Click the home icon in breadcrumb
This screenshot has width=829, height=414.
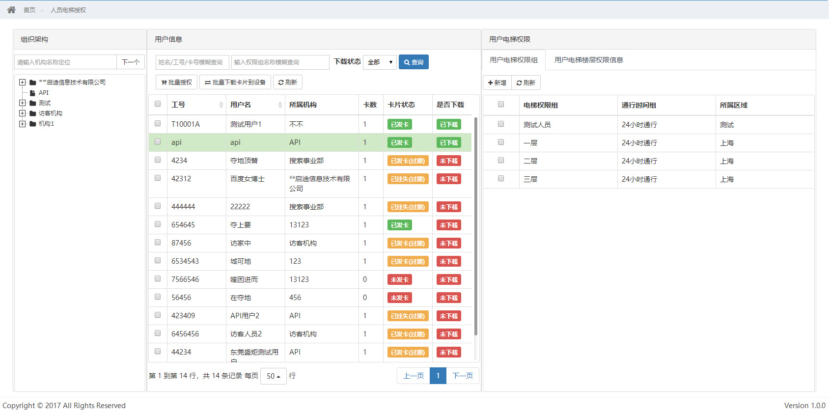coord(11,10)
